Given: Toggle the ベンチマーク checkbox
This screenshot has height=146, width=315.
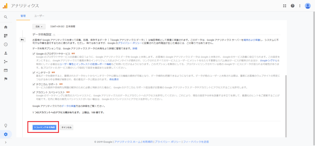Looking at the screenshot, I should pos(34,72).
